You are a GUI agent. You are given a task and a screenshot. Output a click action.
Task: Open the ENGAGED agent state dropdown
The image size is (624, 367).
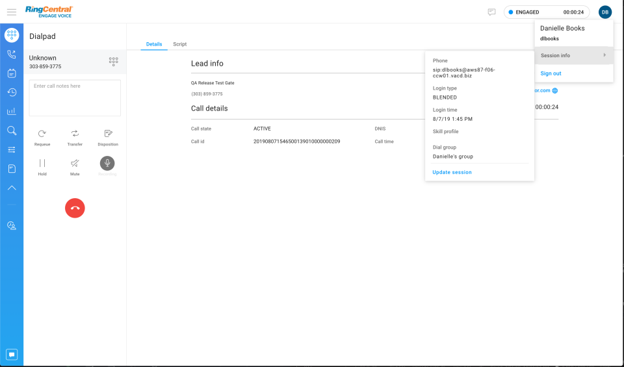[547, 12]
